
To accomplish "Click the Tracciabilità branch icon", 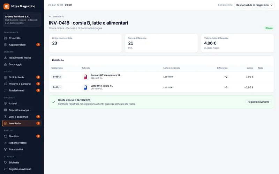I will pyautogui.click(x=5, y=149).
